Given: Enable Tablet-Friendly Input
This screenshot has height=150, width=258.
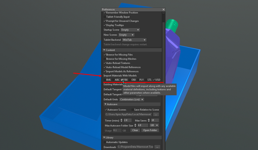Looking at the screenshot, I should point(105,17).
